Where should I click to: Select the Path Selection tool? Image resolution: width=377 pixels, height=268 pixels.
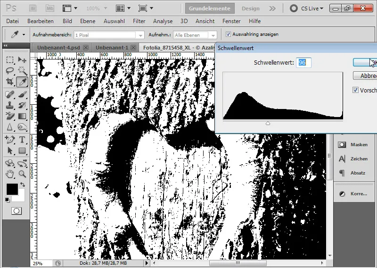pyautogui.click(x=9, y=151)
